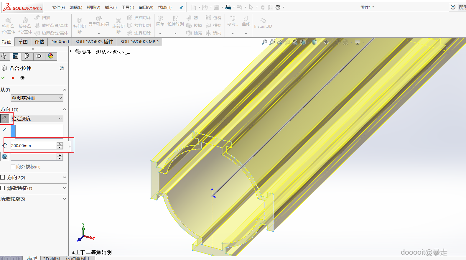
Task: Pin the SOLIDWORKS menu bar
Action: [181, 7]
